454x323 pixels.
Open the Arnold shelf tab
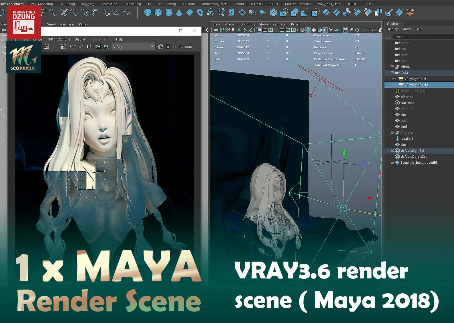[x=239, y=4]
